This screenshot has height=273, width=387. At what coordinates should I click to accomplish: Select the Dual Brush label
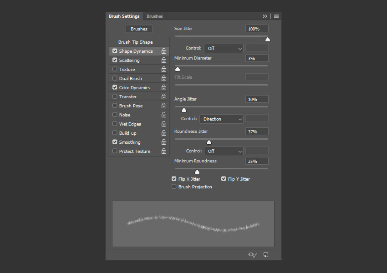pyautogui.click(x=131, y=79)
